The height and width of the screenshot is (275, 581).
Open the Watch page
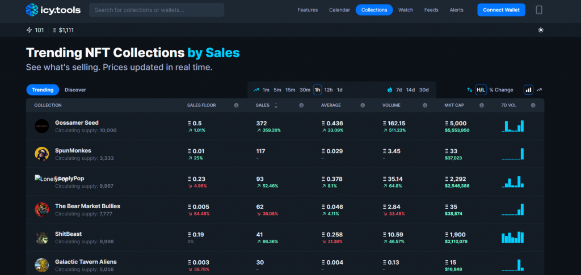tap(406, 10)
